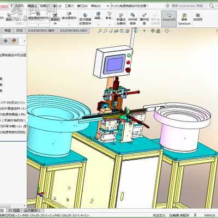218x218 pixels.
Task: Open the Assembly Features dropdown arrow
Action: click(x=98, y=25)
